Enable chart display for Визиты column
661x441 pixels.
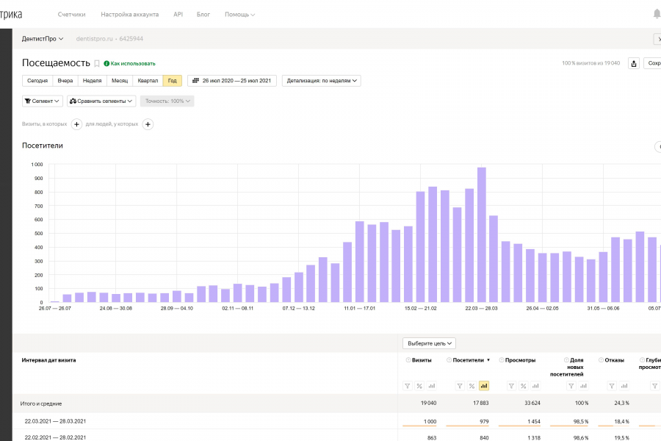coord(432,386)
